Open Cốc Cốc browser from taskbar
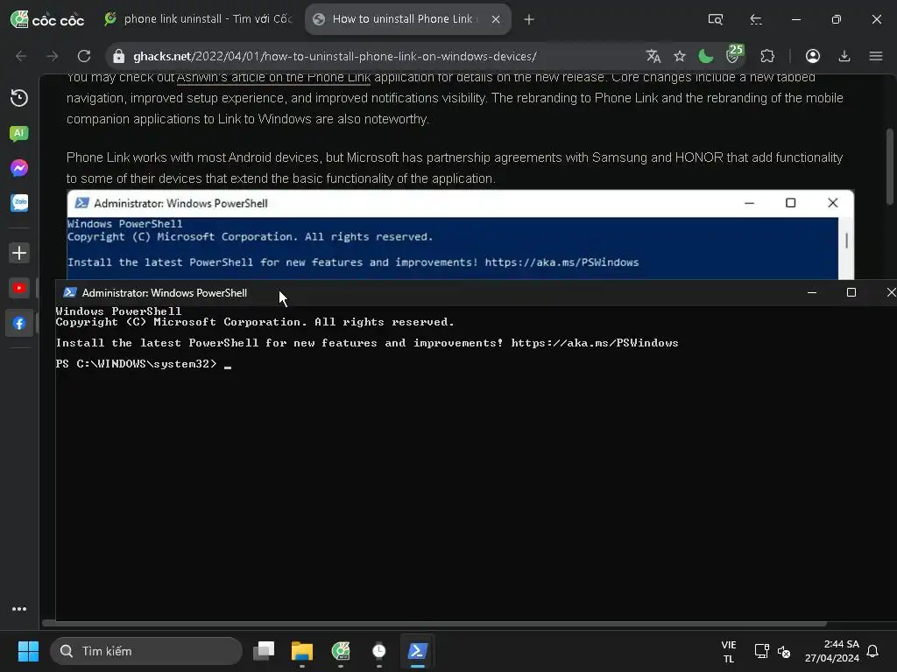Screen dimensions: 897x672 [341, 651]
